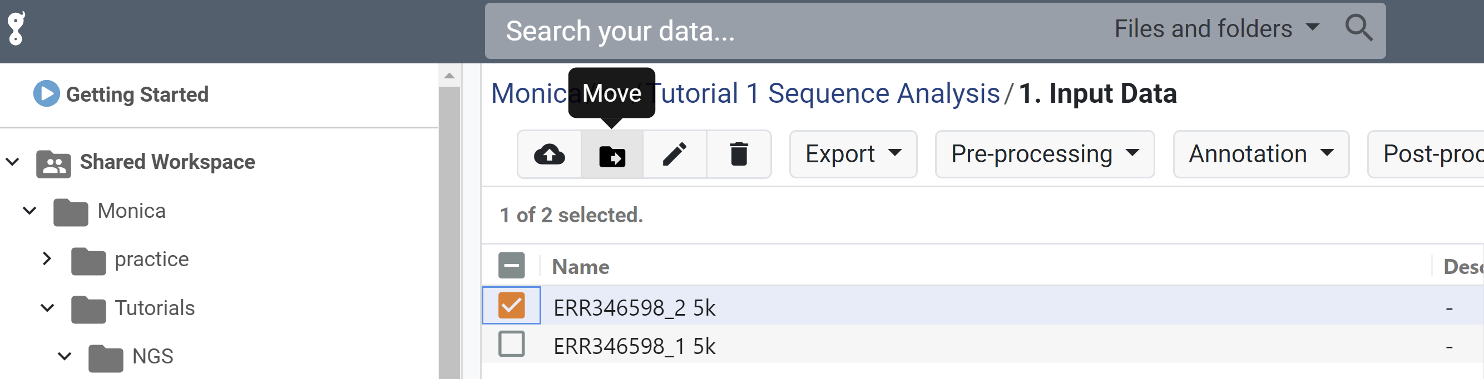Click the upload cloud icon

[x=549, y=154]
